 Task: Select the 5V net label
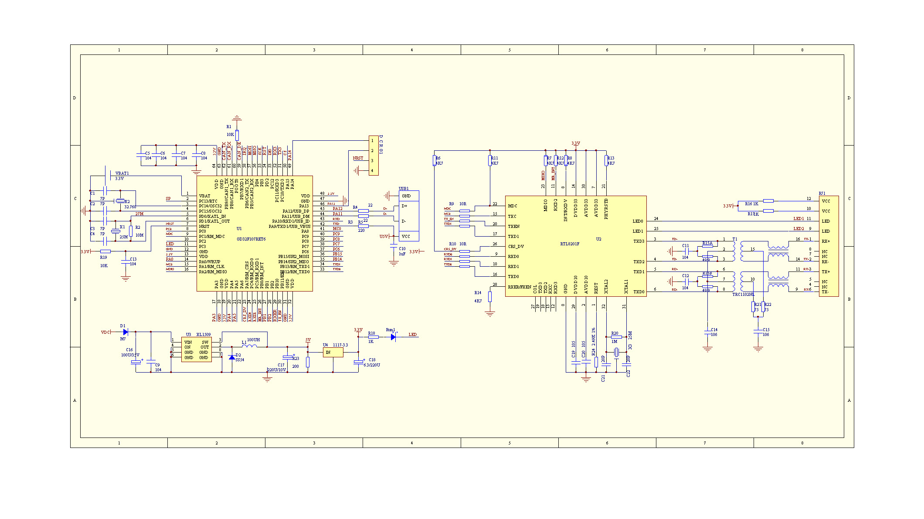(308, 340)
